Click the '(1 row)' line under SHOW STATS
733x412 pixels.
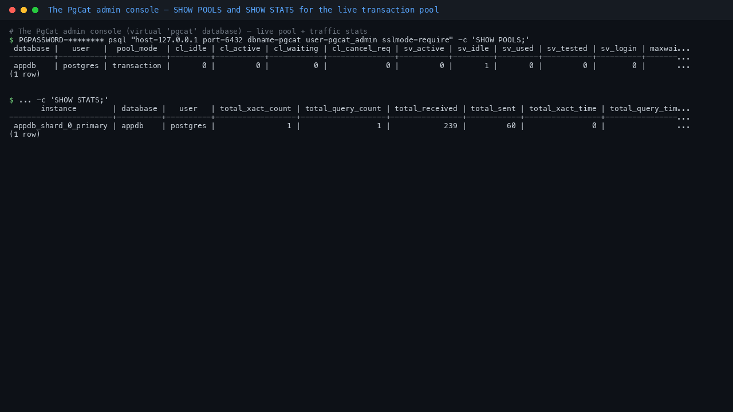click(25, 134)
